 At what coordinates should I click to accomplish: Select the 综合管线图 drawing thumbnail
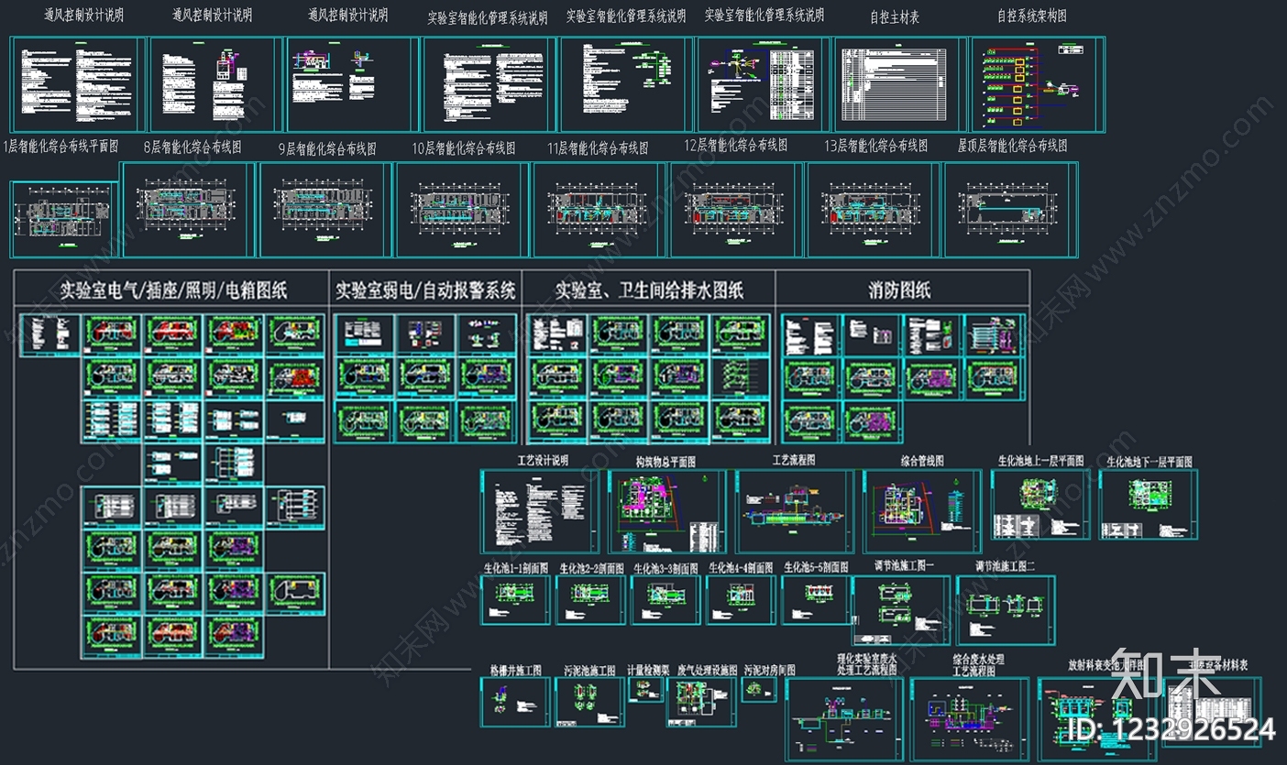point(922,511)
